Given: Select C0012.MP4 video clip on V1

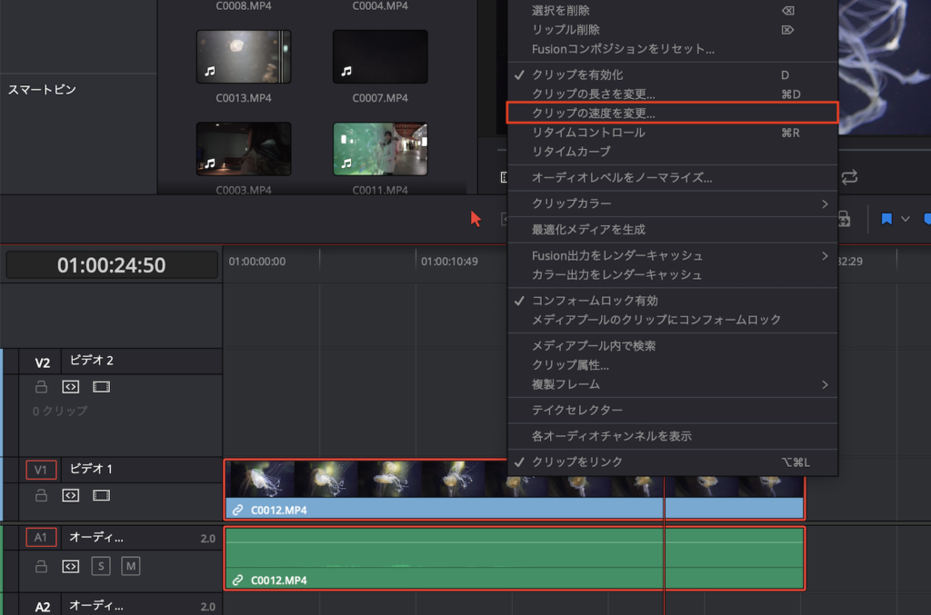Looking at the screenshot, I should point(515,490).
